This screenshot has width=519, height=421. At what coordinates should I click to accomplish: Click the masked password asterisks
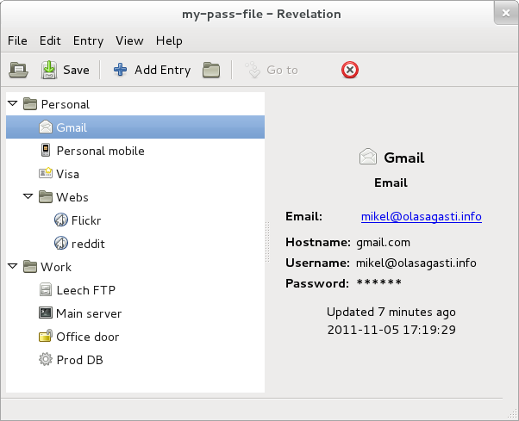[x=379, y=282]
